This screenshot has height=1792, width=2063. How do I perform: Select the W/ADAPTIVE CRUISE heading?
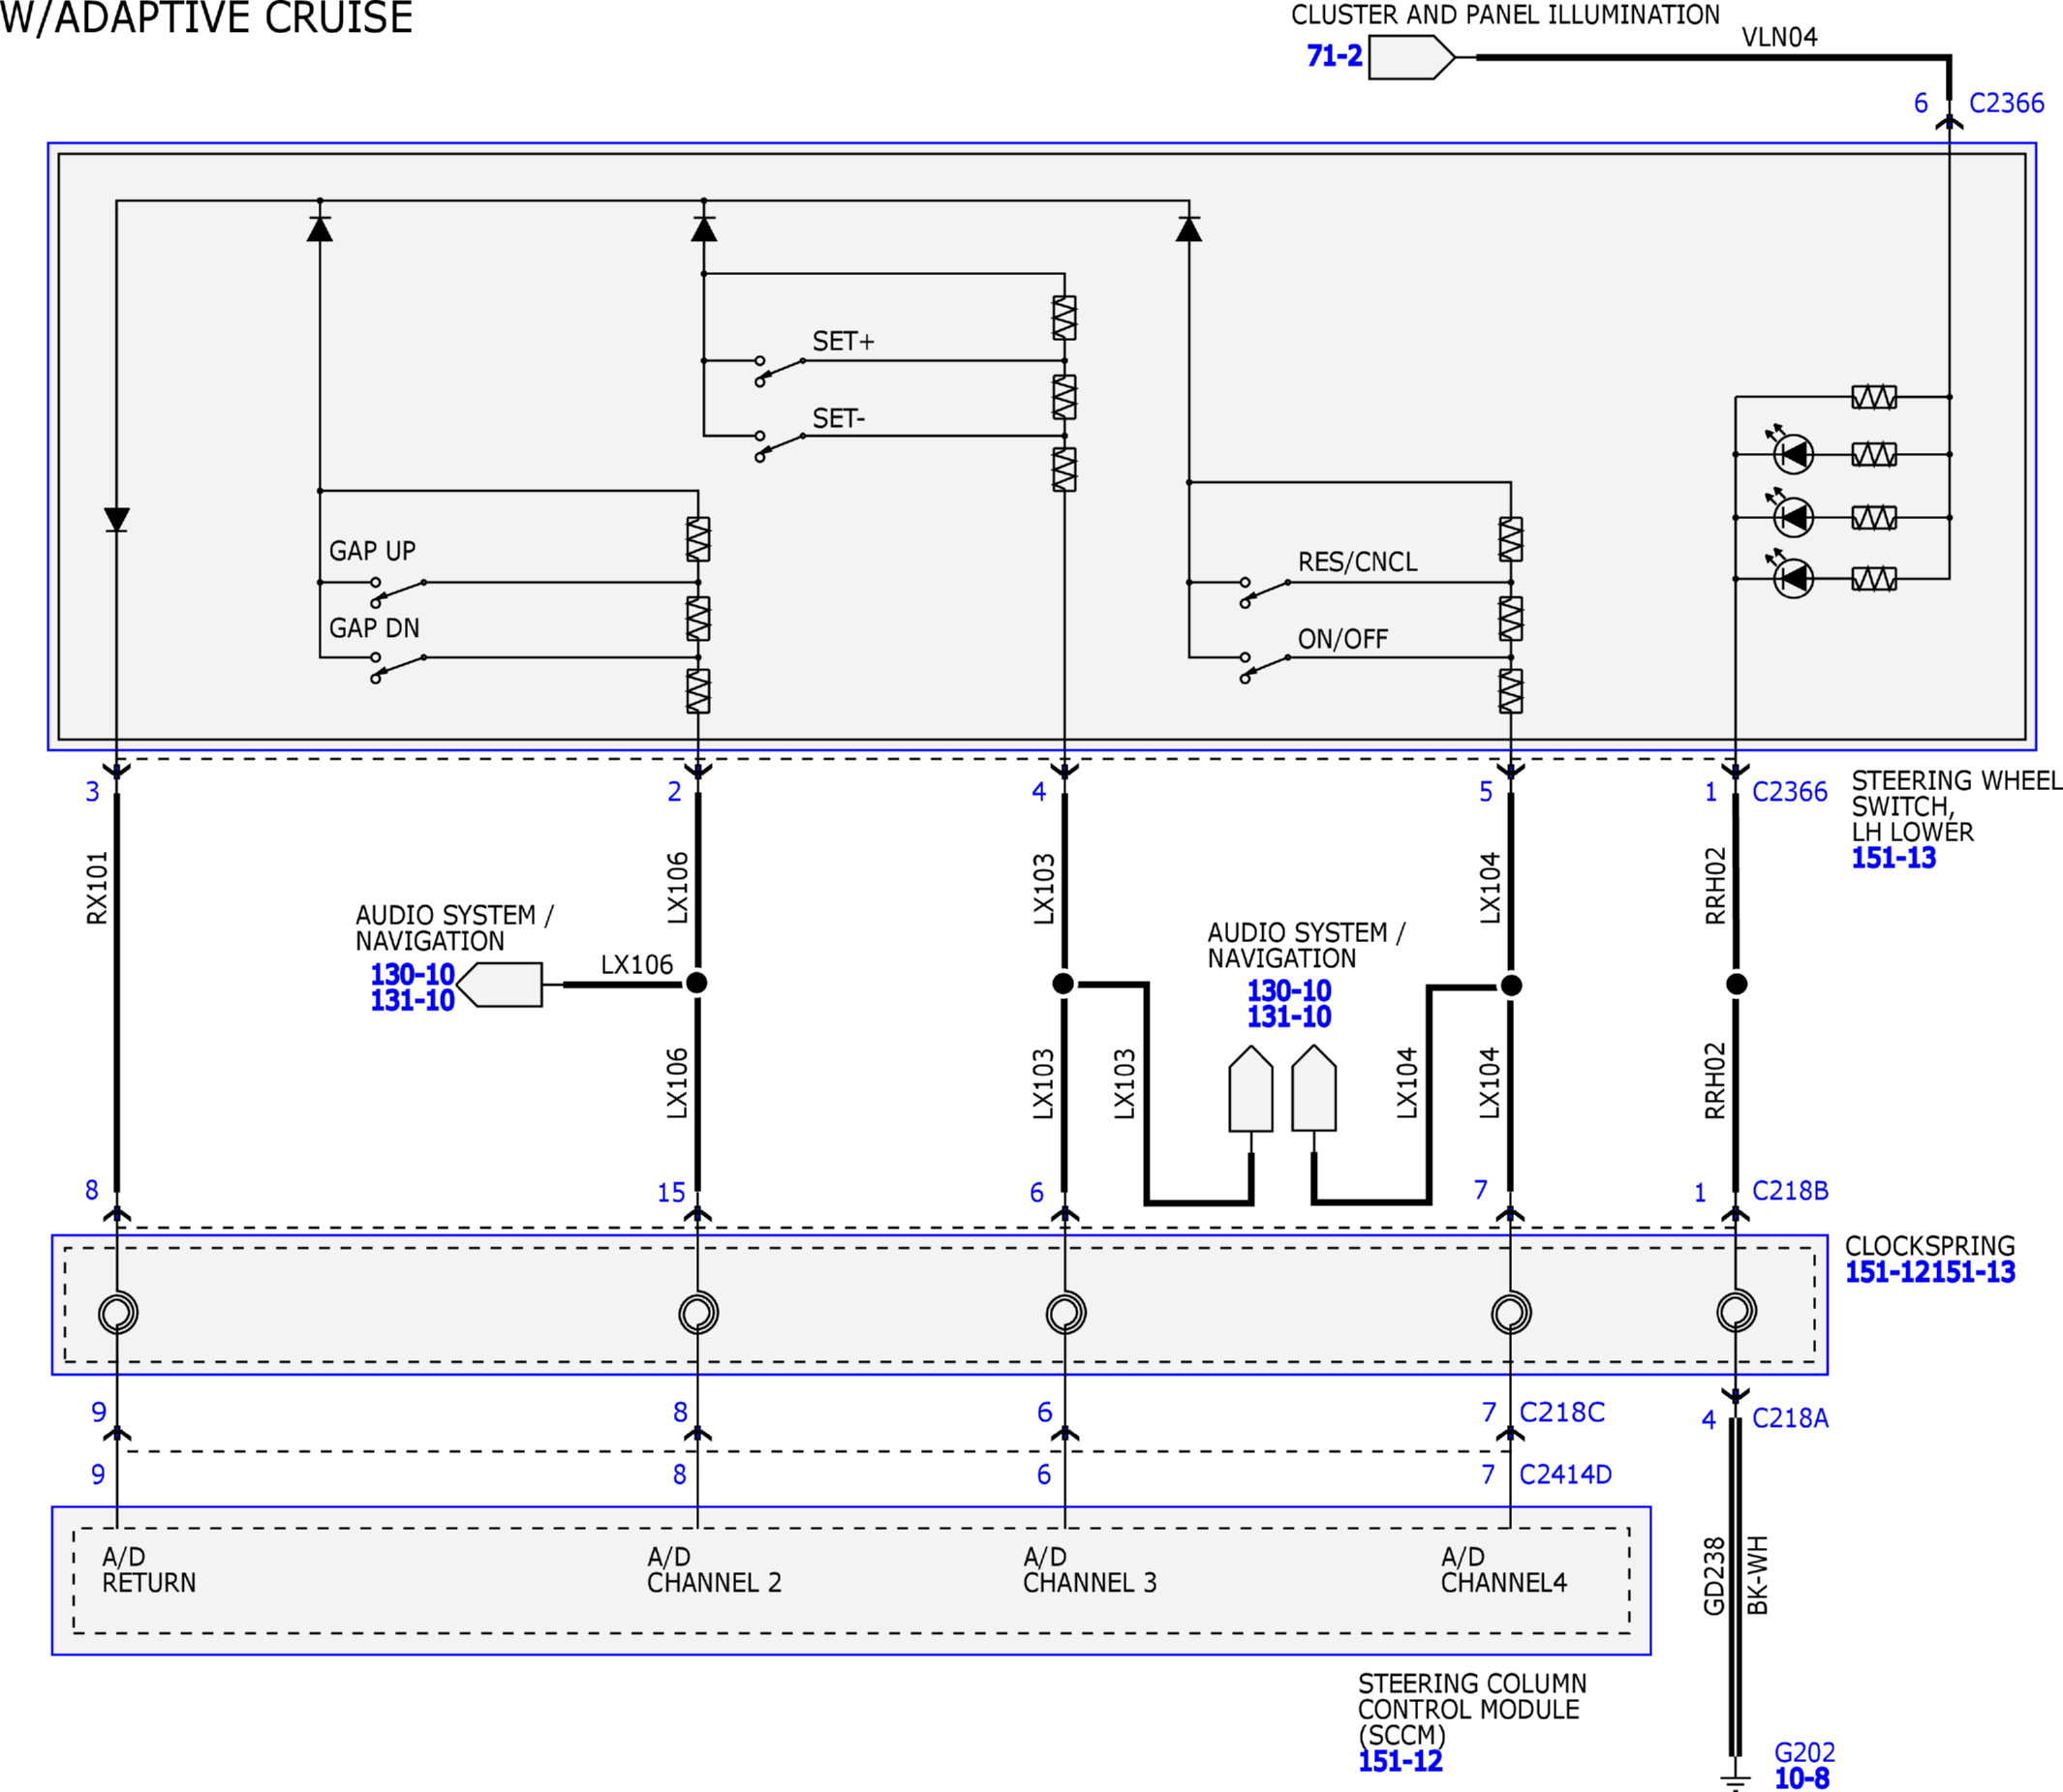[206, 18]
